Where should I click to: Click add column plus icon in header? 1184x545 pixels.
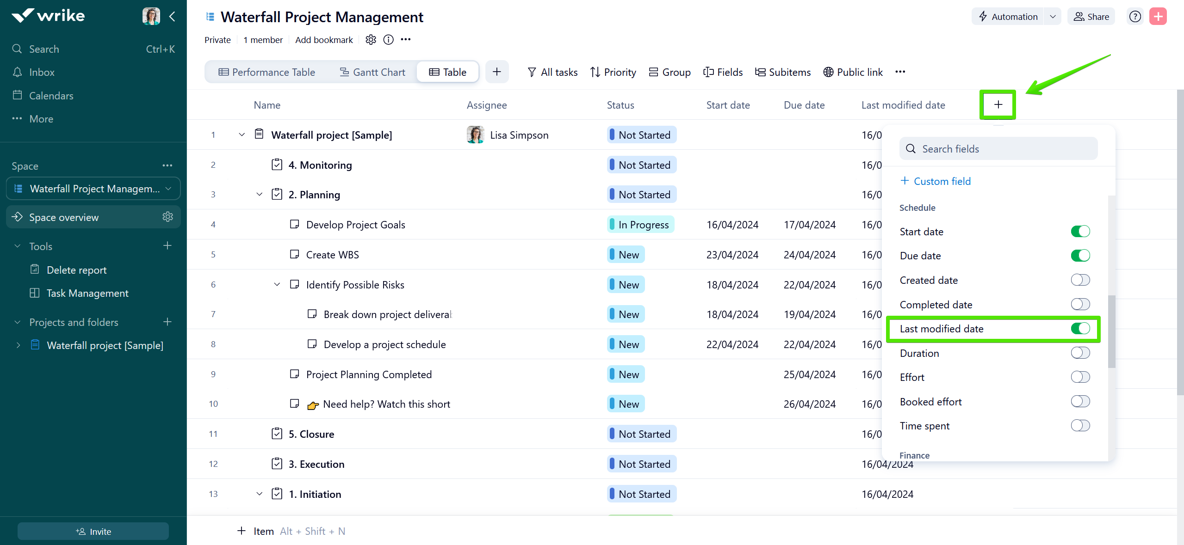[x=998, y=105]
